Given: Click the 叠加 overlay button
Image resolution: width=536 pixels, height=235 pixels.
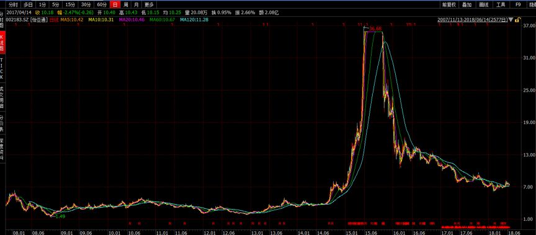Looking at the screenshot, I should (x=467, y=4).
